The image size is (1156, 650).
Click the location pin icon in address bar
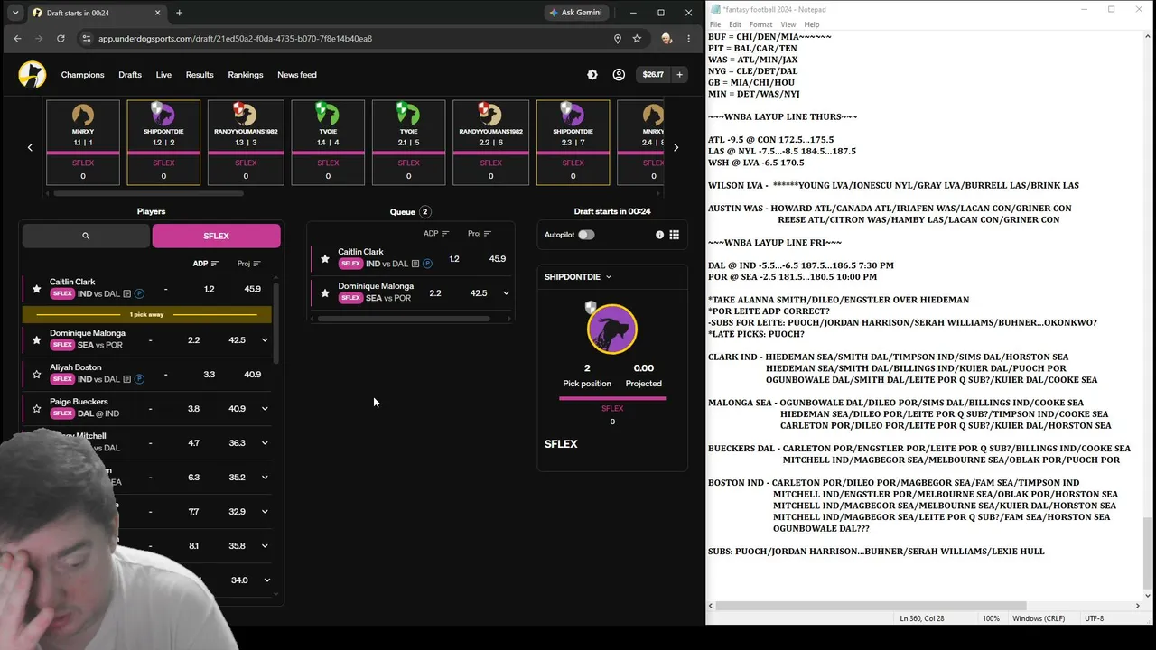click(618, 39)
